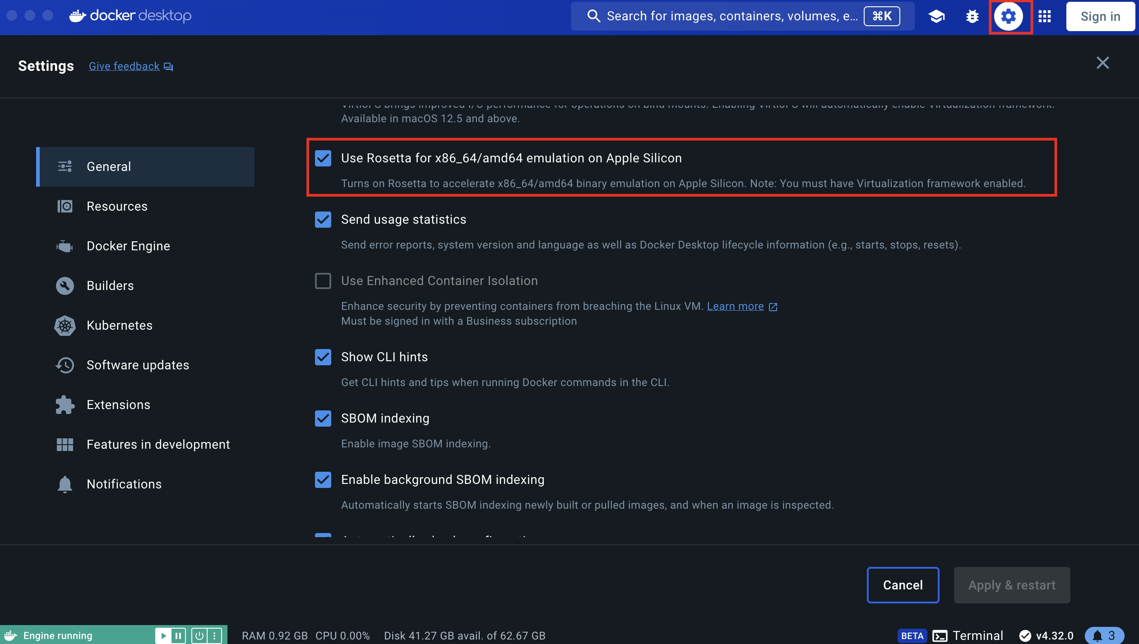Image resolution: width=1139 pixels, height=644 pixels.
Task: Open Kubernetes settings via helm icon
Action: [x=65, y=326]
